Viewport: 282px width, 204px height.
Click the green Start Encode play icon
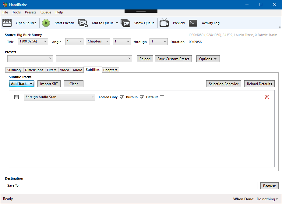pos(46,23)
